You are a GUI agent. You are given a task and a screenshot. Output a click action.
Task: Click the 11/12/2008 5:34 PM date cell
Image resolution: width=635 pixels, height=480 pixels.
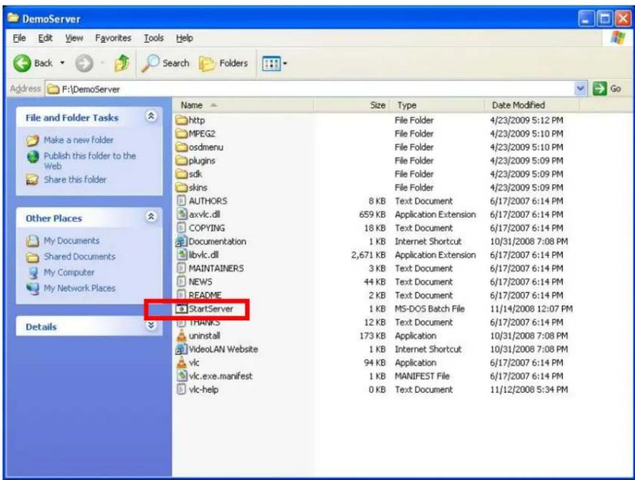[529, 389]
